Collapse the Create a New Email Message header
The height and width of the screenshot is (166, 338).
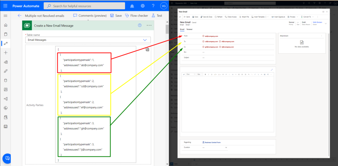pyautogui.click(x=88, y=25)
